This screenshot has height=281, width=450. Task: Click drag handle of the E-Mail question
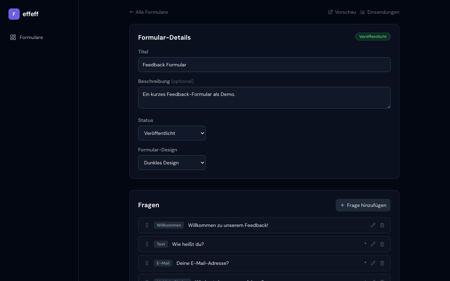click(x=147, y=263)
